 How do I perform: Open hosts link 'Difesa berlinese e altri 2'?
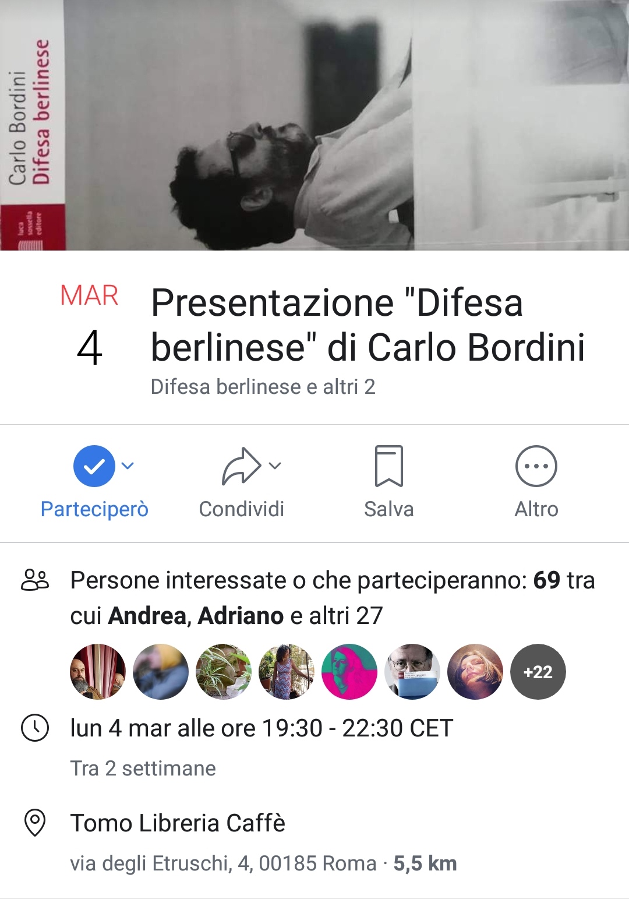pyautogui.click(x=263, y=387)
